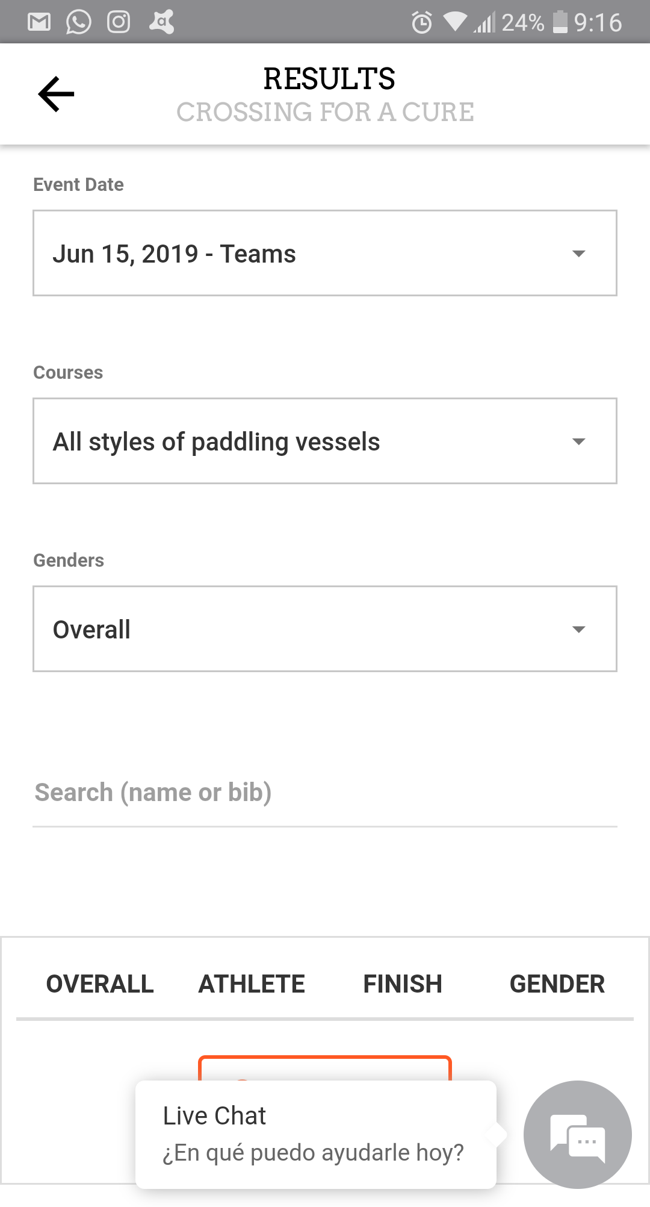Tap the back arrow icon
The width and height of the screenshot is (650, 1207).
point(56,94)
